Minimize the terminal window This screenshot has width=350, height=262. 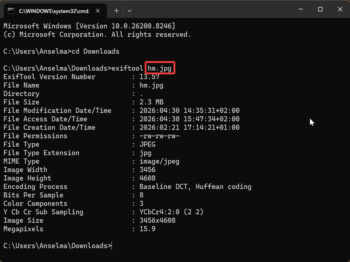tap(301, 9)
